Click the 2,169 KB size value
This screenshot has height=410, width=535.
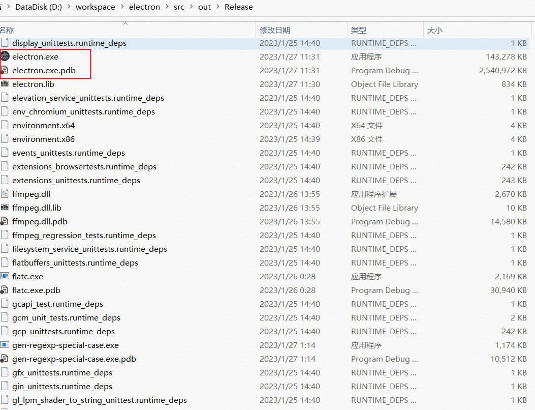tap(511, 276)
